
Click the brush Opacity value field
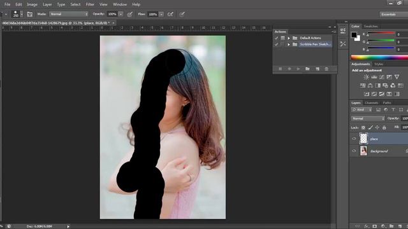(x=112, y=14)
